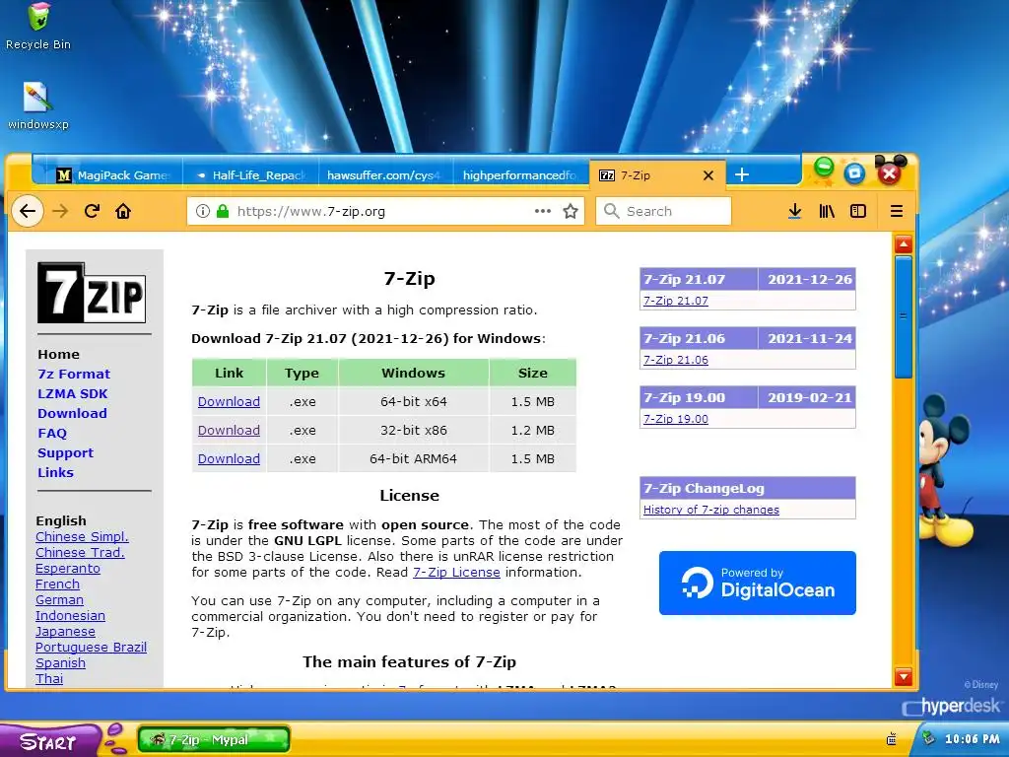Open the 7-Zip License link
Viewport: 1009px width, 757px height.
click(x=456, y=573)
